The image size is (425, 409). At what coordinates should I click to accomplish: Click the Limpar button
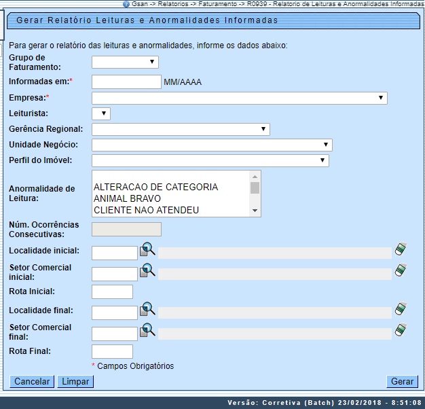pyautogui.click(x=75, y=382)
